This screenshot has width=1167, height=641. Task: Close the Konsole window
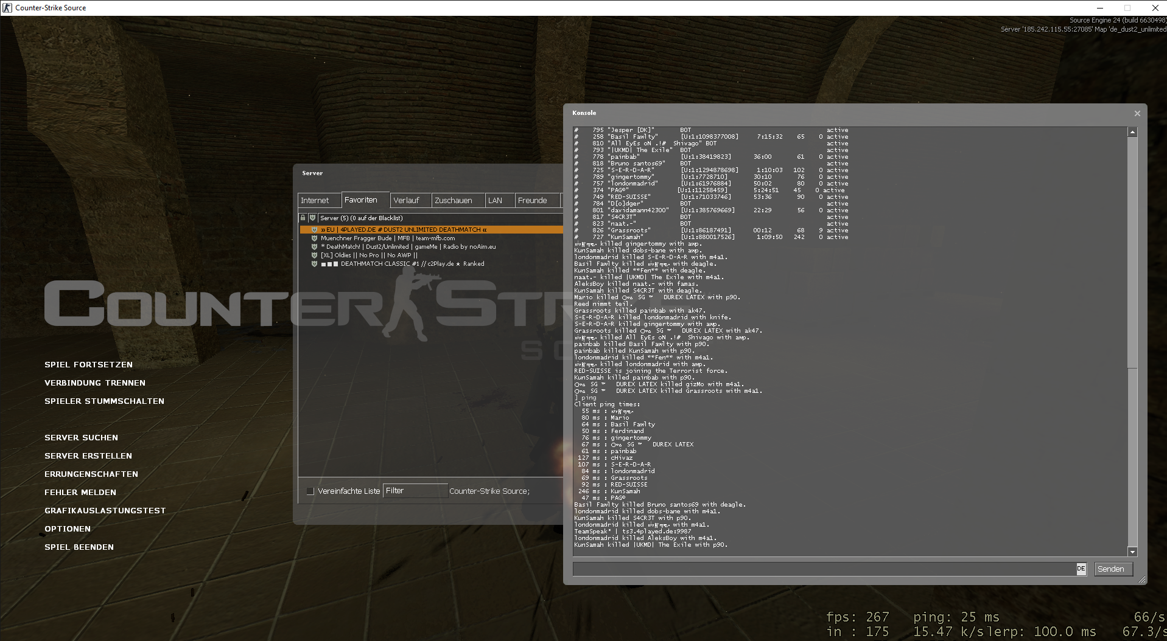coord(1137,114)
